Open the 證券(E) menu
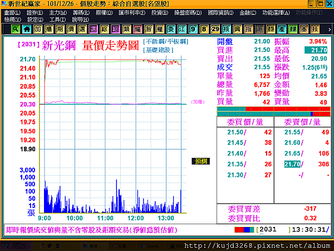This screenshot has width=334, height=251. pyautogui.click(x=35, y=13)
